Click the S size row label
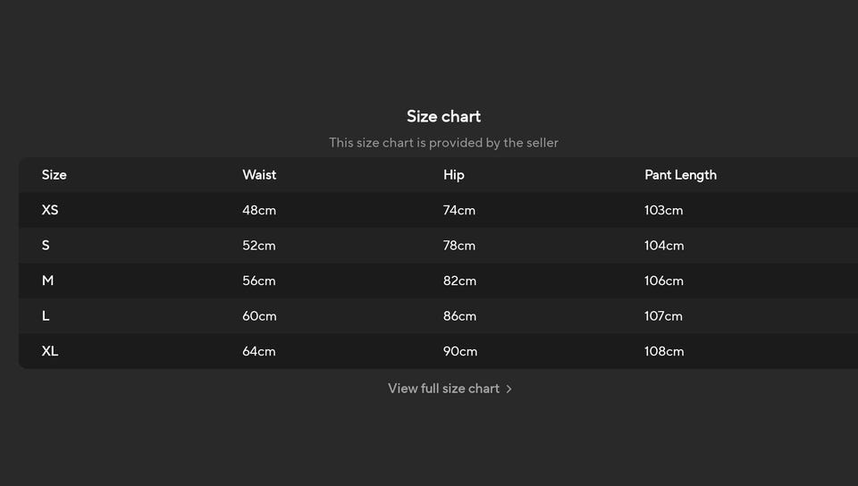 [46, 246]
